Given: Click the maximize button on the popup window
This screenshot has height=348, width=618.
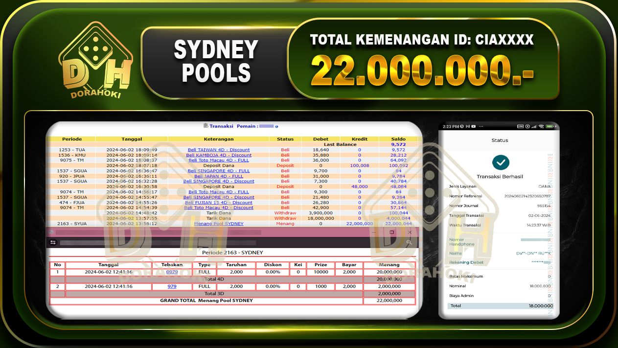Looking at the screenshot, I should [x=391, y=232].
